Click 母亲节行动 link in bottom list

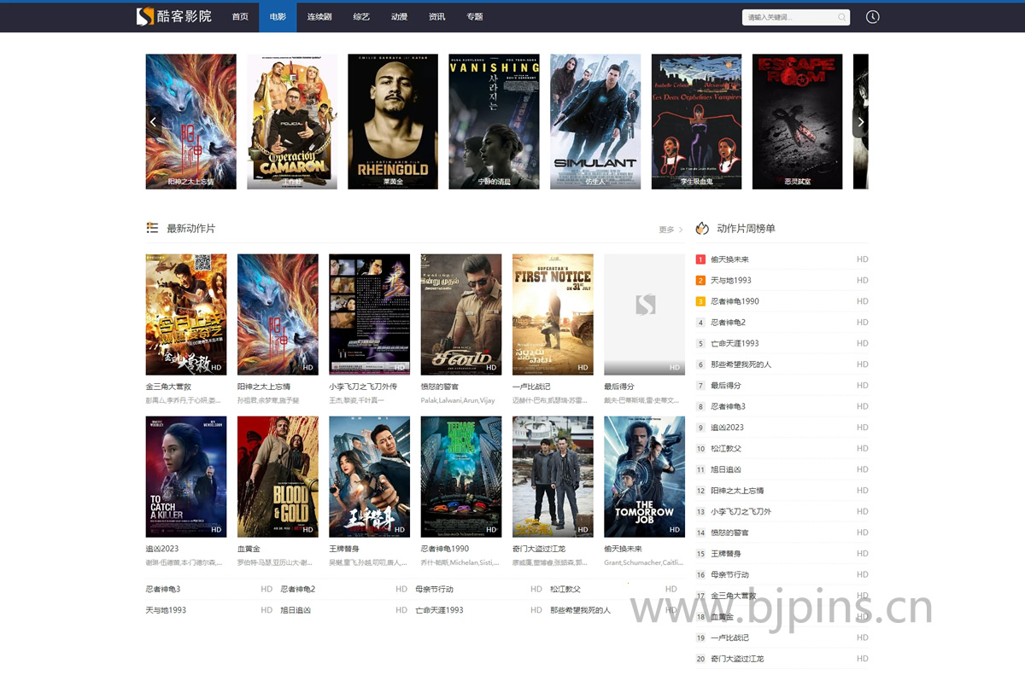click(x=434, y=589)
